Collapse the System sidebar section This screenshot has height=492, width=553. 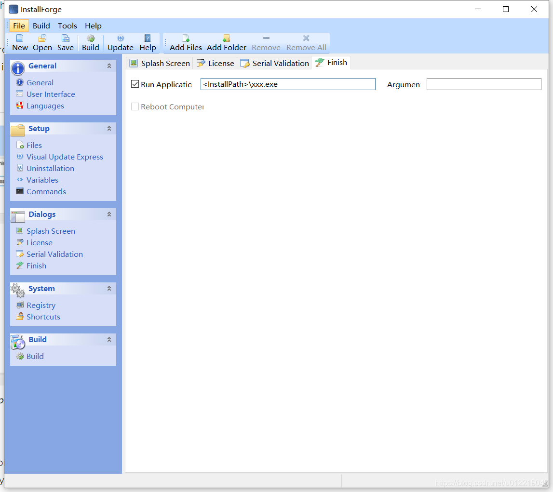109,289
